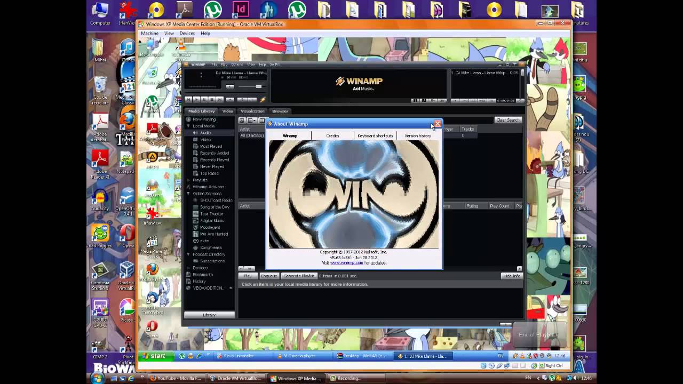The width and height of the screenshot is (683, 384).
Task: Open We Are Hunted service
Action: [213, 234]
